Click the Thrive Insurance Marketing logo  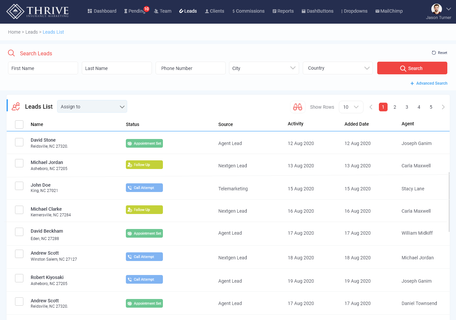(37, 12)
